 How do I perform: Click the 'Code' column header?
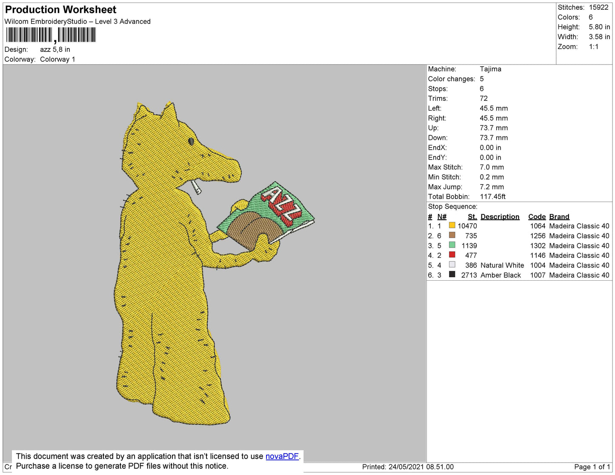(x=537, y=216)
